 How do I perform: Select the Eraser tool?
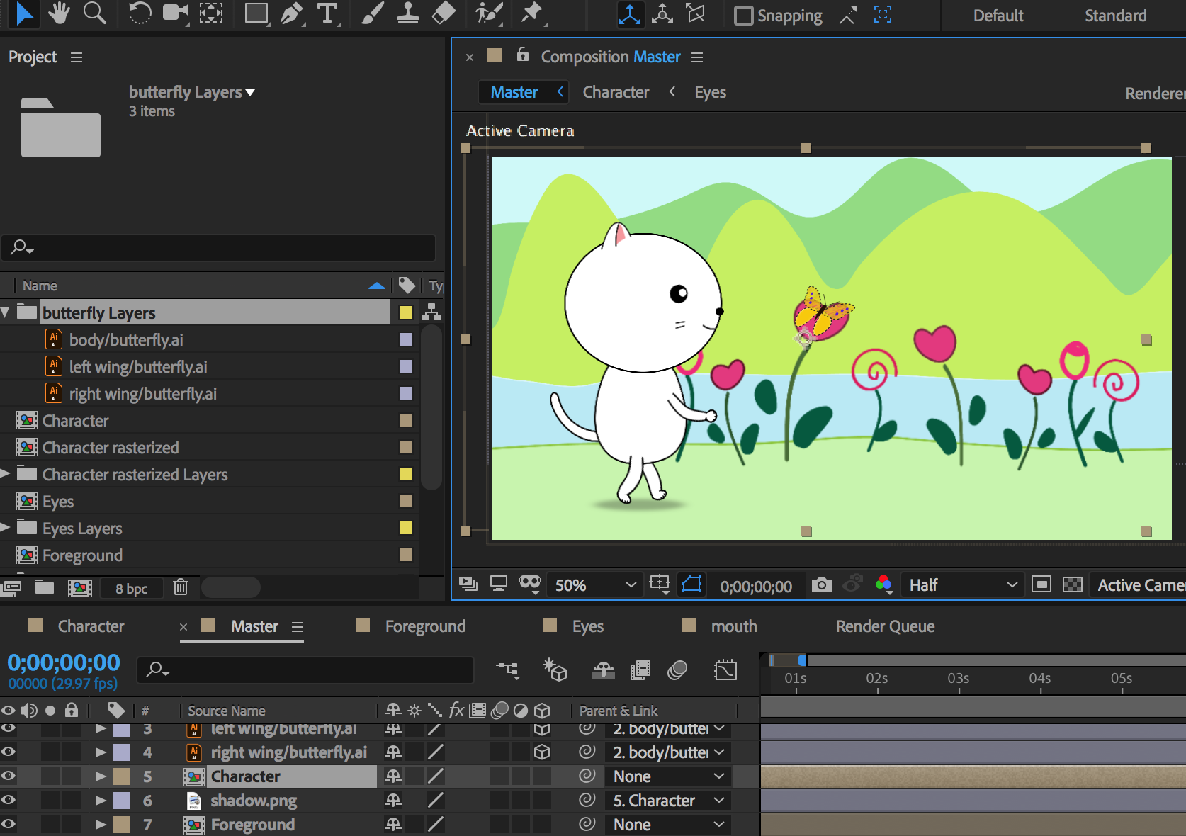click(444, 13)
